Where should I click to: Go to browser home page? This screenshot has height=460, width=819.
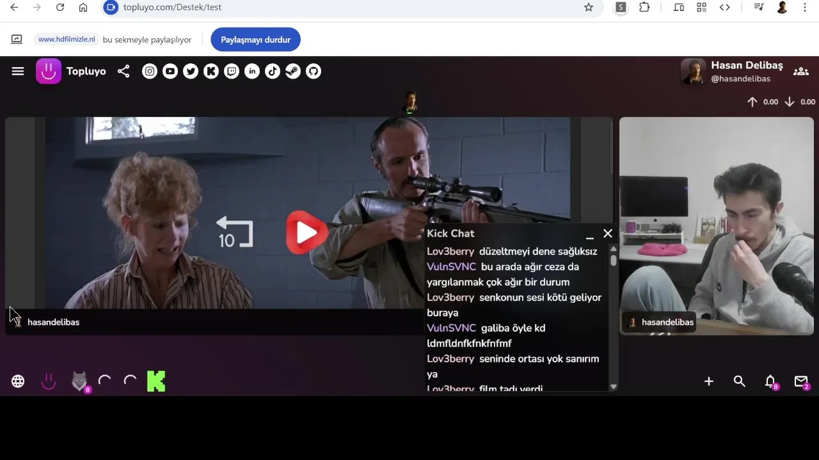[83, 8]
